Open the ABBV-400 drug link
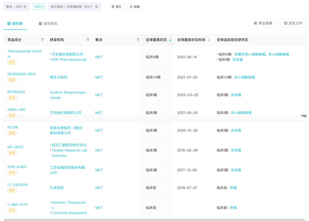 tap(16, 109)
